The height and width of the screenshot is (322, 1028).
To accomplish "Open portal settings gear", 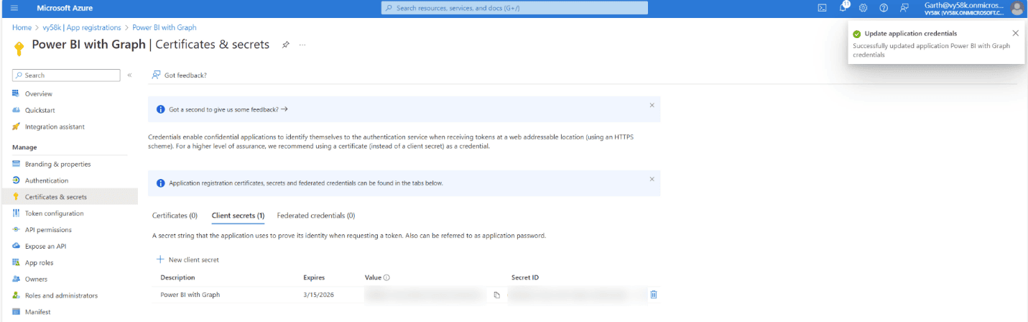I will 863,8.
